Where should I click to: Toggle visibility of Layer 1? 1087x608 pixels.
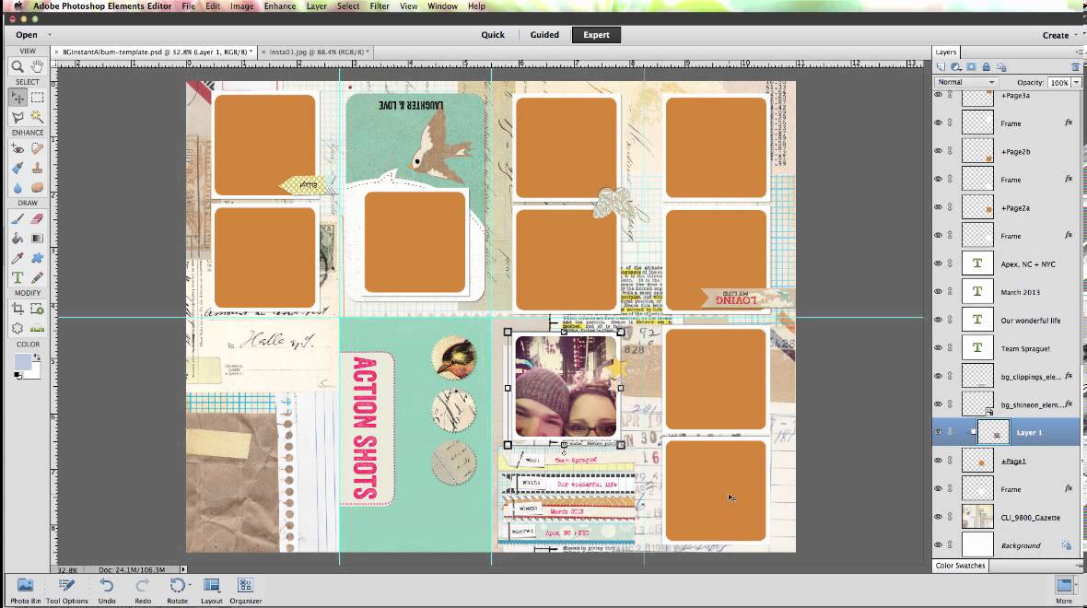click(x=938, y=432)
